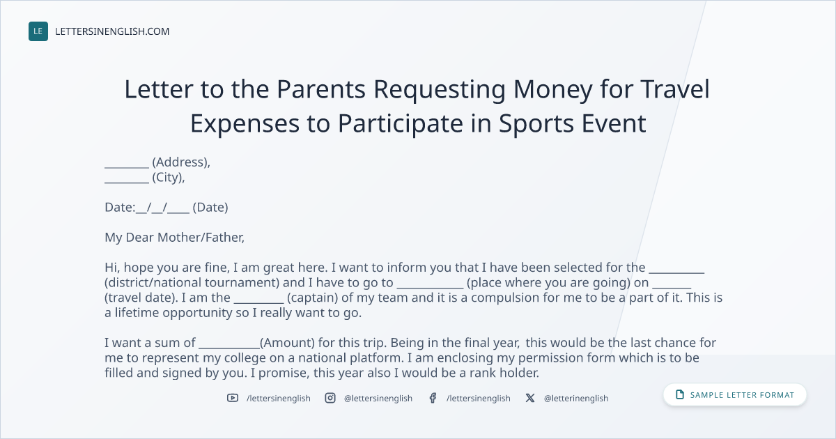This screenshot has height=439, width=836.
Task: Click the Instagram icon
Action: tap(330, 398)
